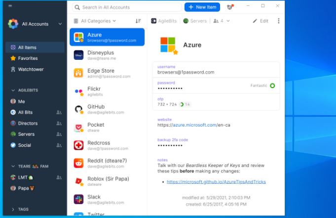Open the Redcross item in the list

pyautogui.click(x=107, y=145)
